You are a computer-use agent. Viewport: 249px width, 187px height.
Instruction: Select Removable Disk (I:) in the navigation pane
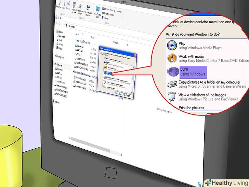click(x=61, y=87)
